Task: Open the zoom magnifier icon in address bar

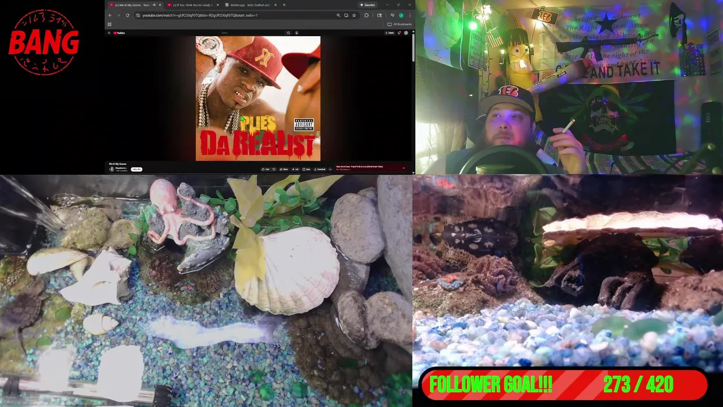Action: (338, 15)
